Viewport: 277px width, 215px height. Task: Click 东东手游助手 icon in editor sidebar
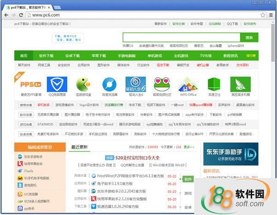tap(20, 156)
